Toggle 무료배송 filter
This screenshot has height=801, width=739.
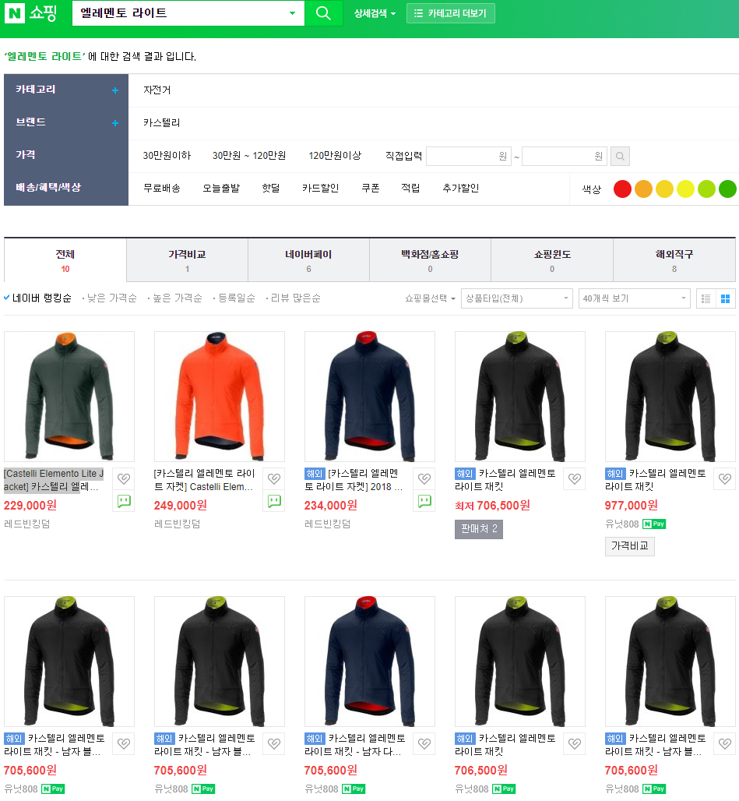[162, 189]
